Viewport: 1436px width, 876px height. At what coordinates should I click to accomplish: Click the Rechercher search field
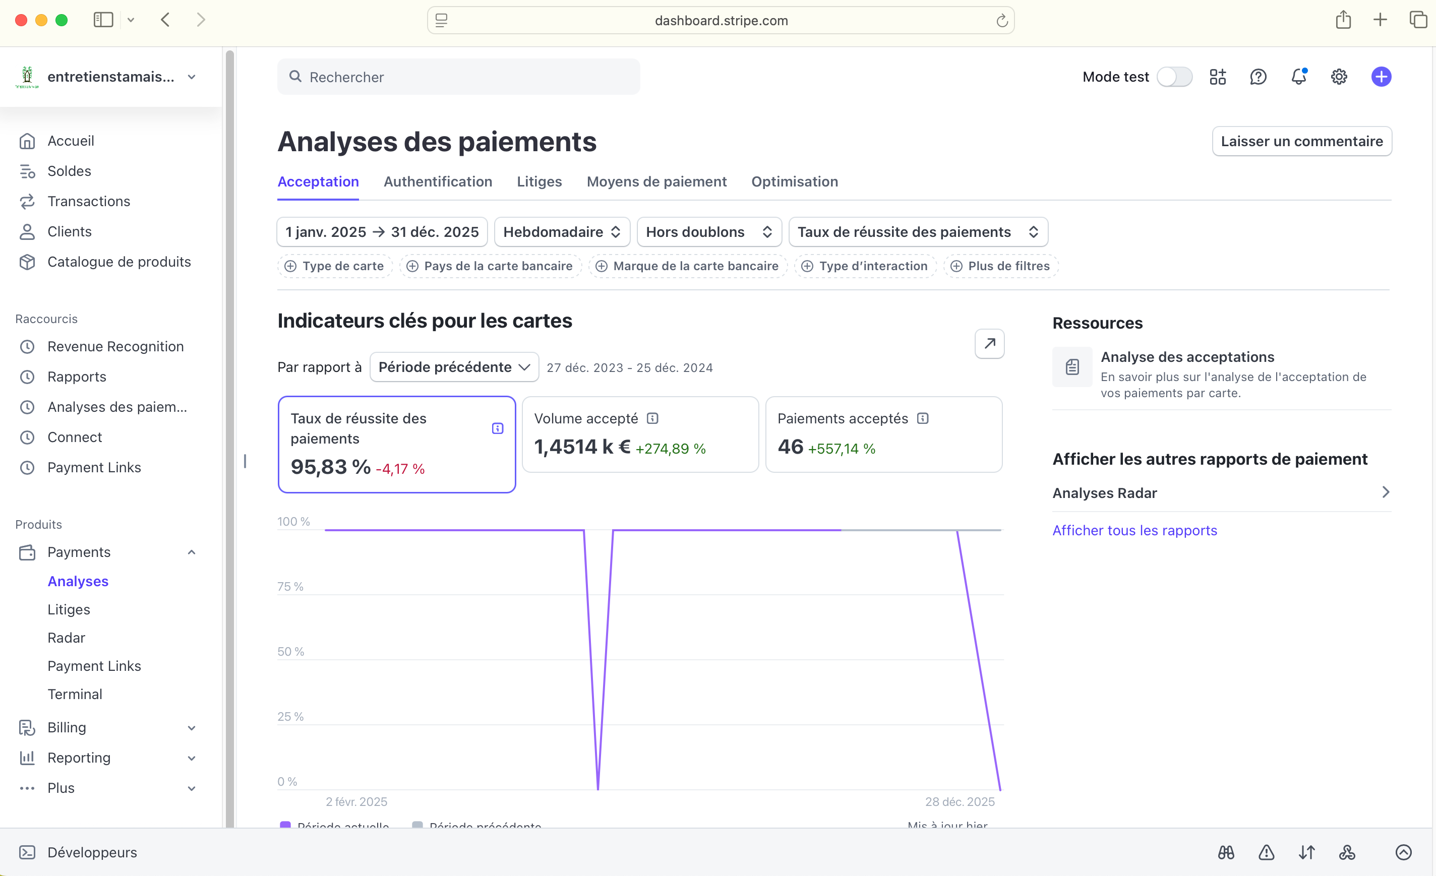[458, 77]
